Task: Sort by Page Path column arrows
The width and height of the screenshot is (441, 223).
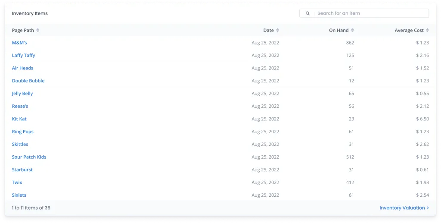Action: pos(38,30)
